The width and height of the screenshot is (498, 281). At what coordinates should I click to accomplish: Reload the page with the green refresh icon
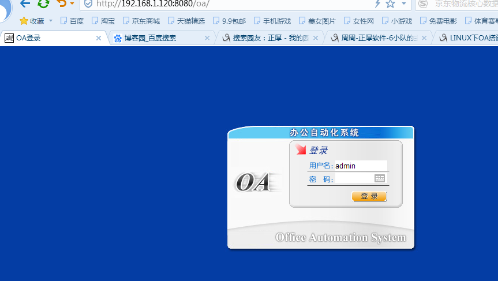(x=43, y=4)
